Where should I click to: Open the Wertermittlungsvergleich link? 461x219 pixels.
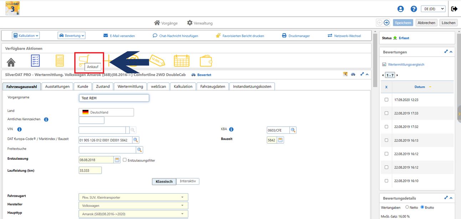pos(406,65)
